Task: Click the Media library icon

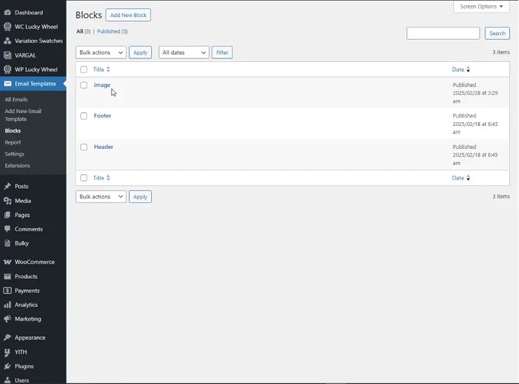Action: (7, 201)
